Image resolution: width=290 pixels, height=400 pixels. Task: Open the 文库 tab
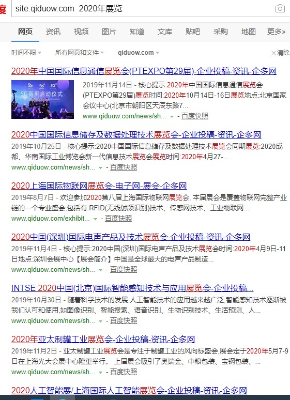pyautogui.click(x=165, y=32)
